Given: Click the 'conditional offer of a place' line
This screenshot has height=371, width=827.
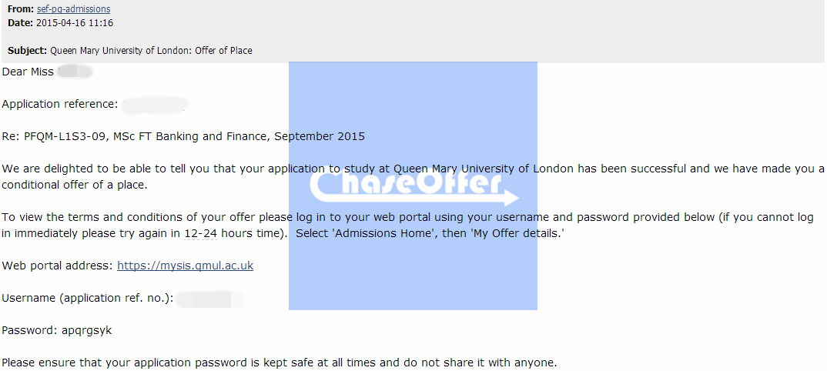Looking at the screenshot, I should pyautogui.click(x=75, y=185).
